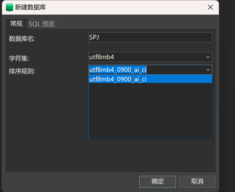Collapse the 排序规则 dropdown arrow

click(x=208, y=70)
